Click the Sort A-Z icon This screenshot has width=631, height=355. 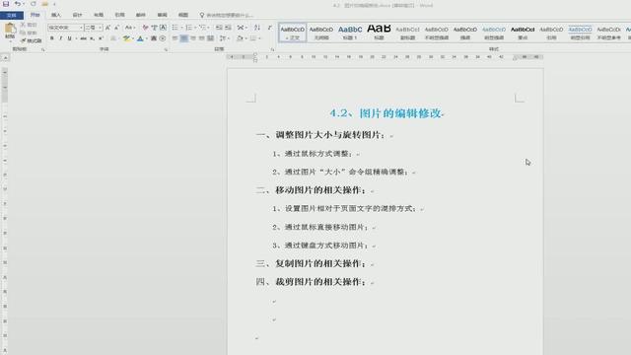[x=257, y=28]
